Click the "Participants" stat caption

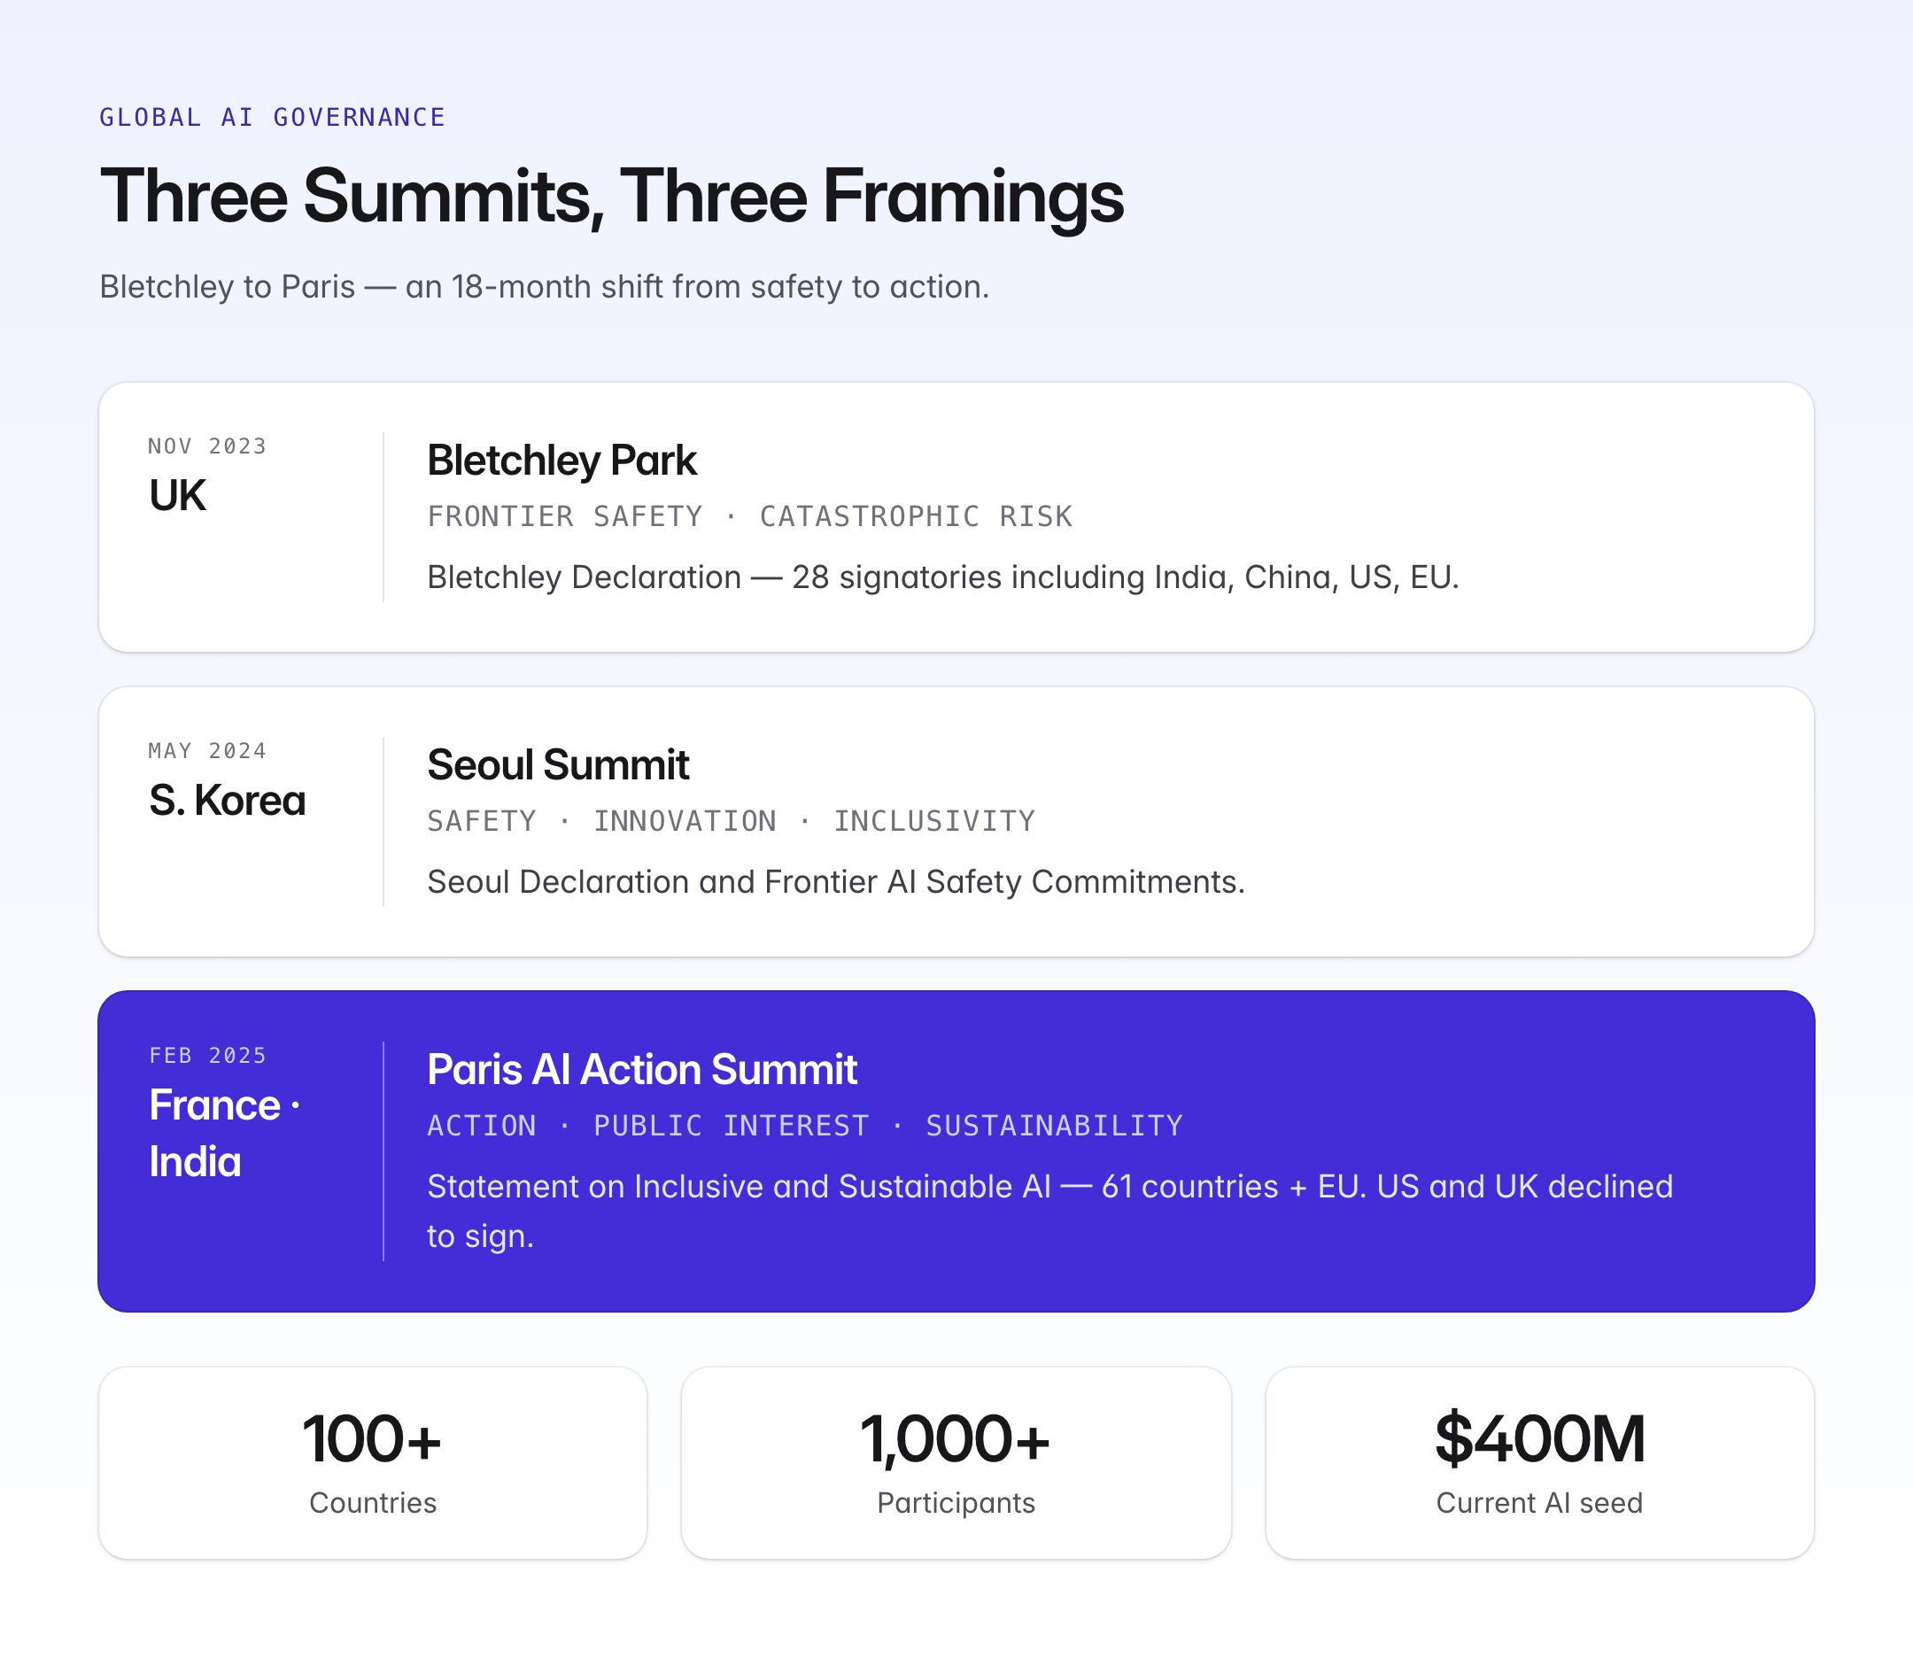pyautogui.click(x=956, y=1504)
